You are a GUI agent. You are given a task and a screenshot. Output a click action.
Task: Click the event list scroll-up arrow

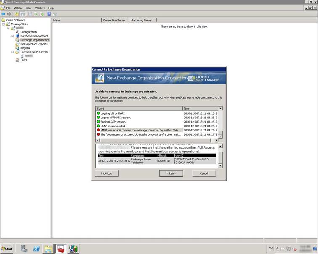click(x=220, y=108)
